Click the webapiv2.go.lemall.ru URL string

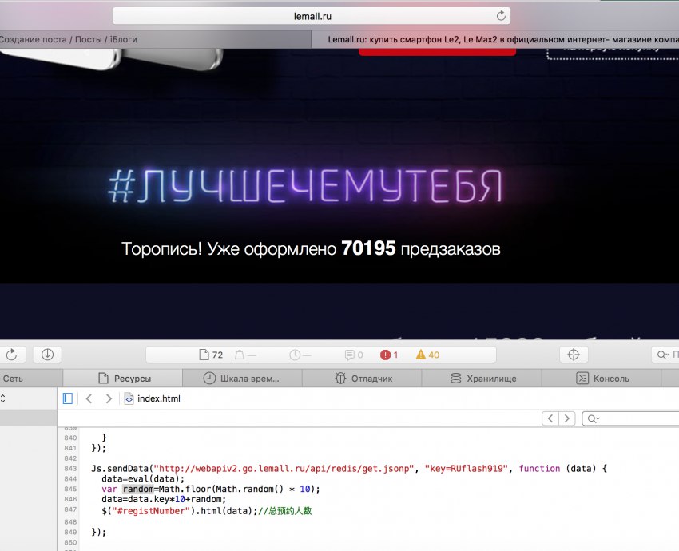tap(284, 468)
